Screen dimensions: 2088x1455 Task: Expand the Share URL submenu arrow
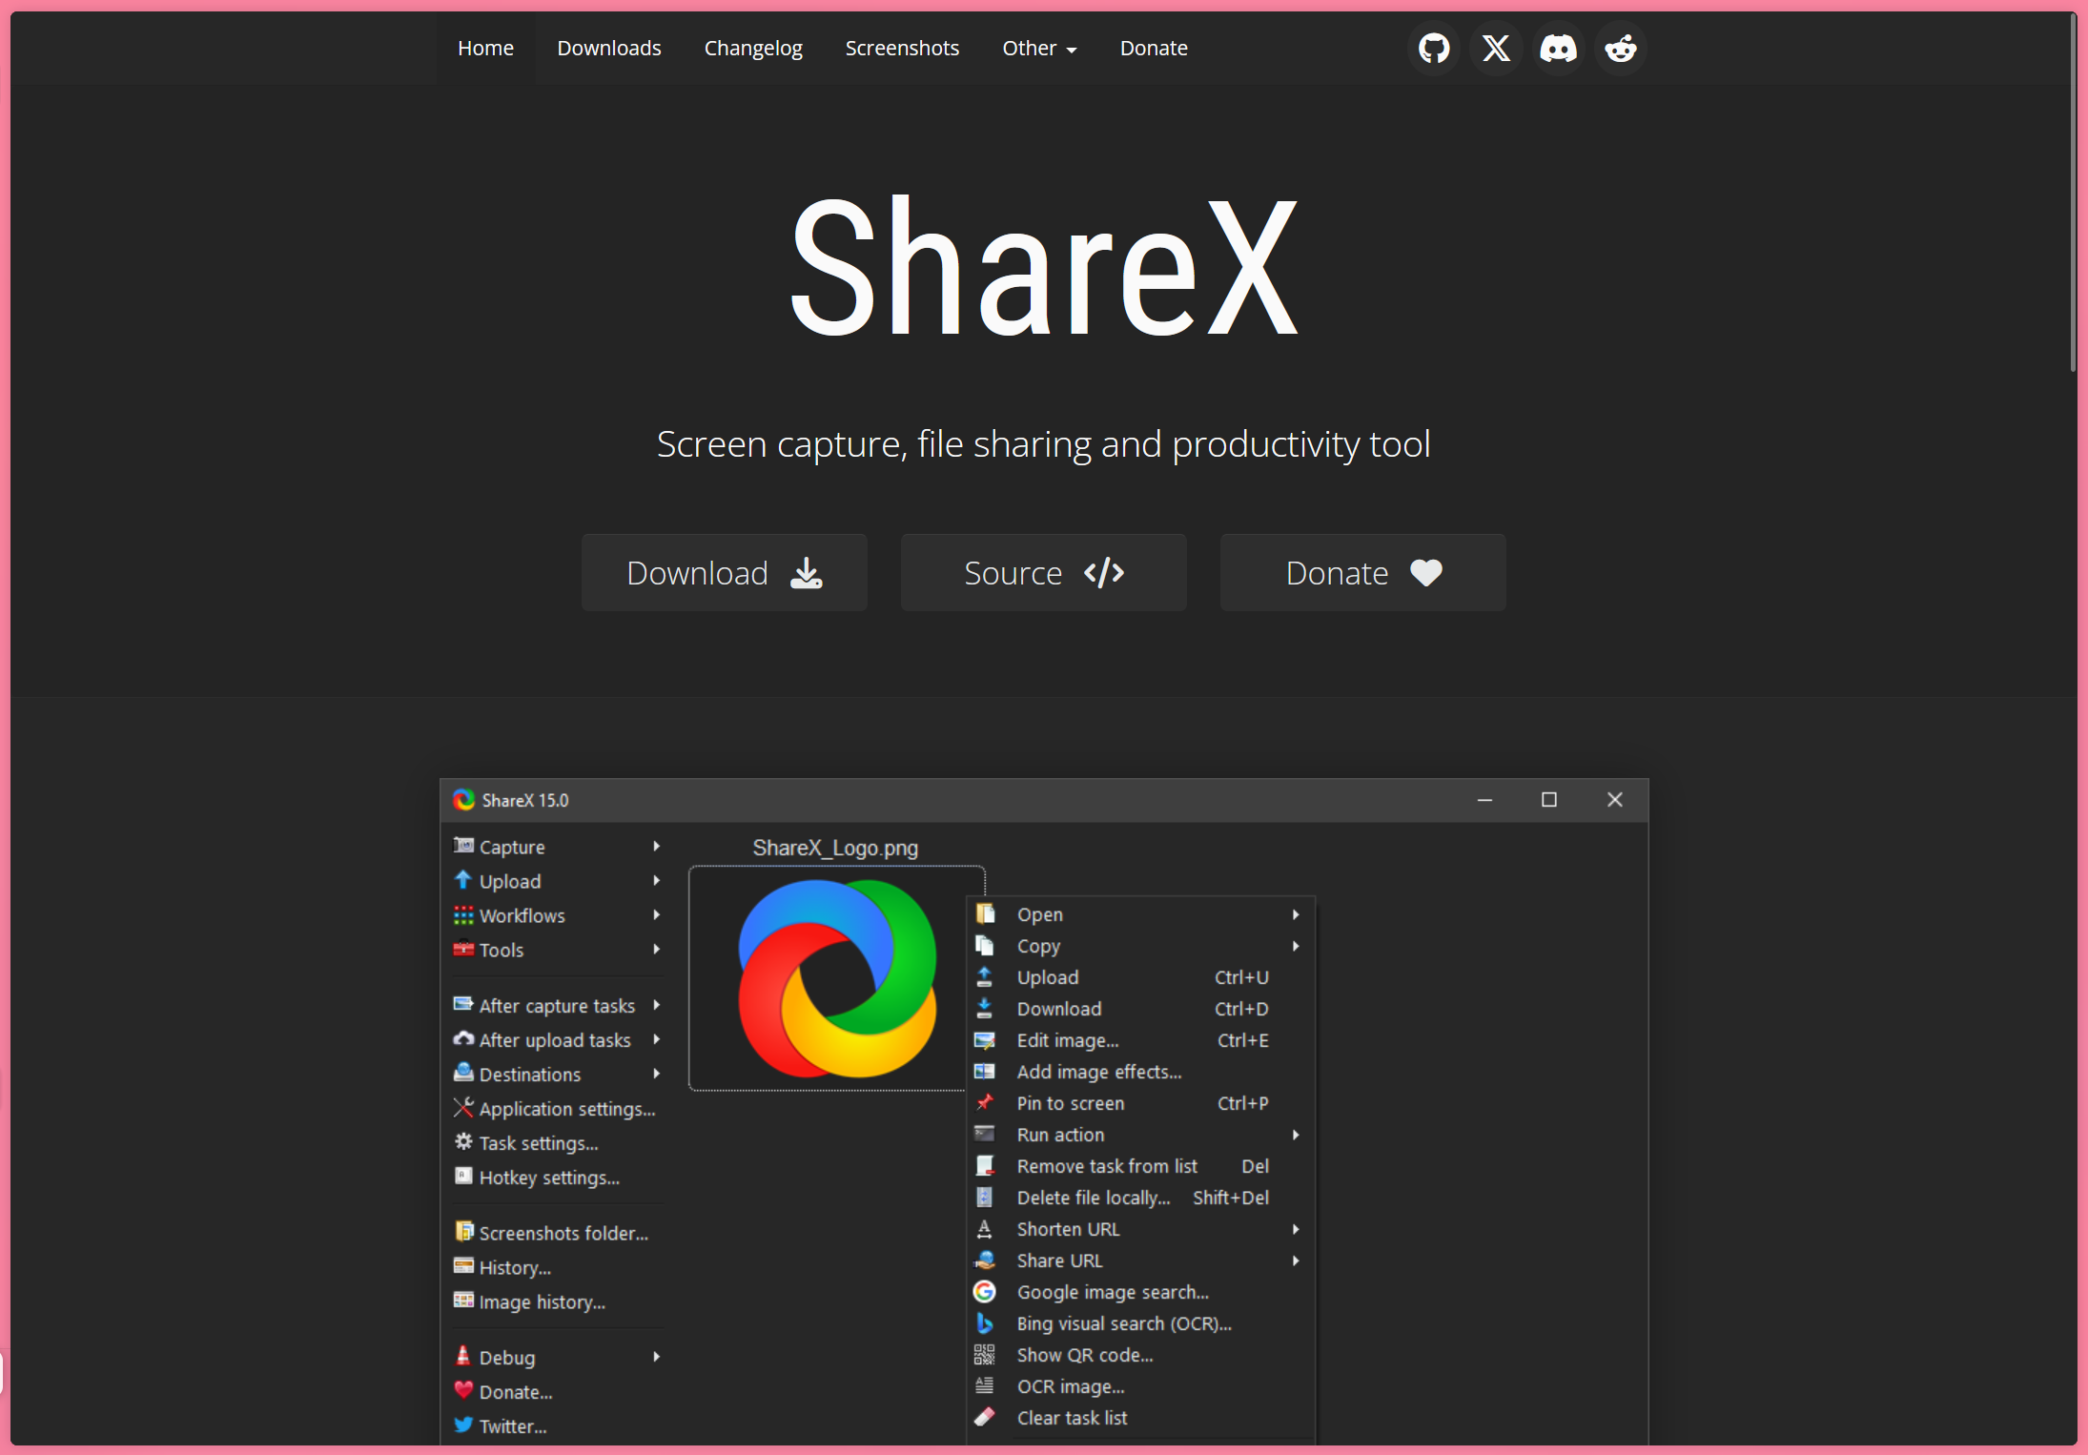1296,1260
